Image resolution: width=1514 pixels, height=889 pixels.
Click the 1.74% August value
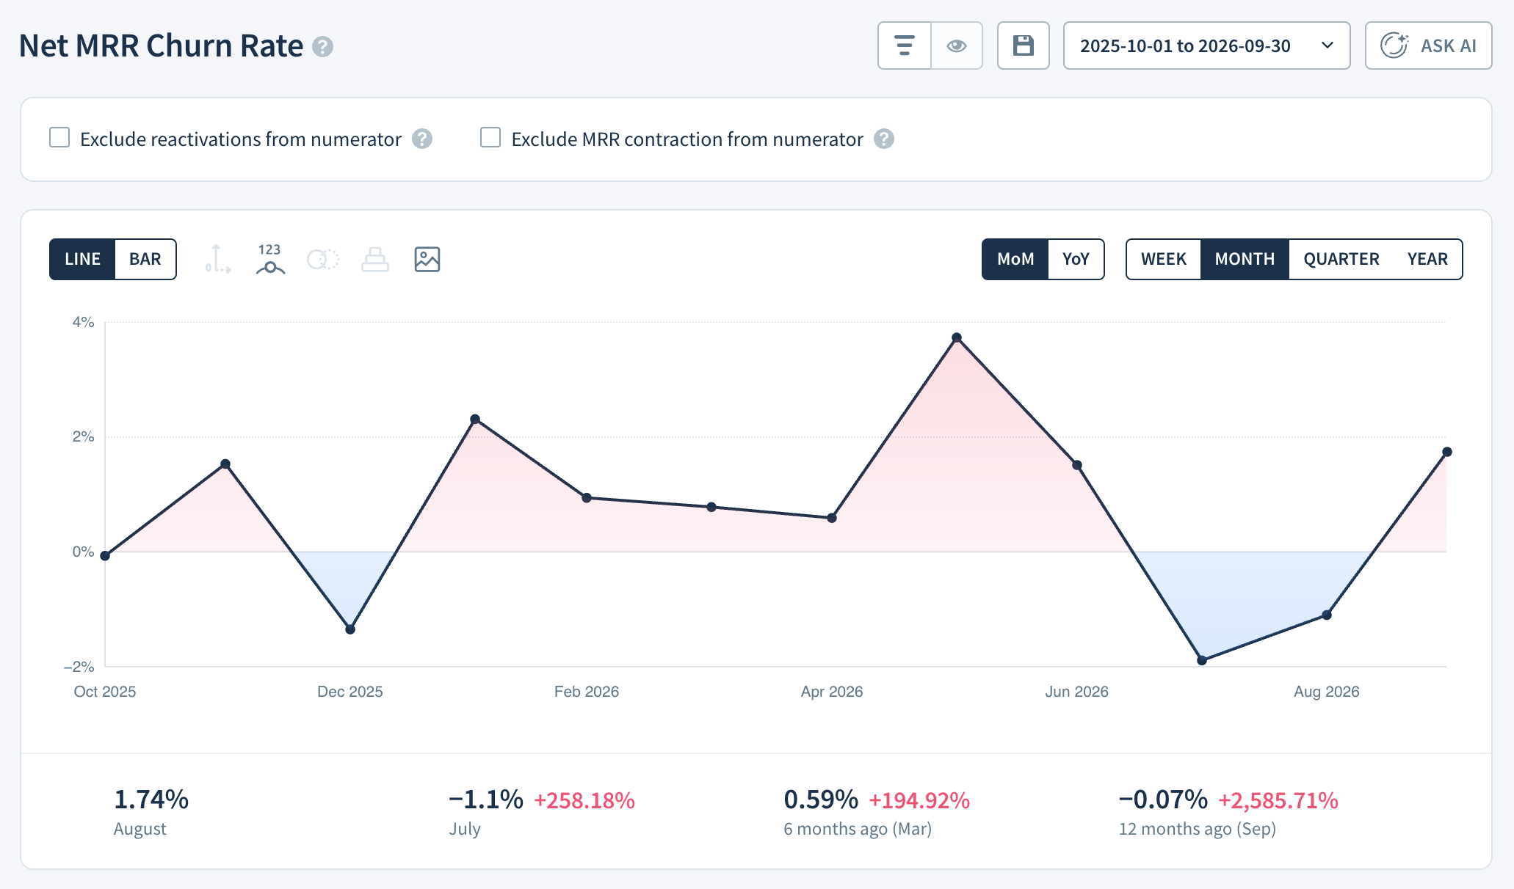tap(151, 800)
